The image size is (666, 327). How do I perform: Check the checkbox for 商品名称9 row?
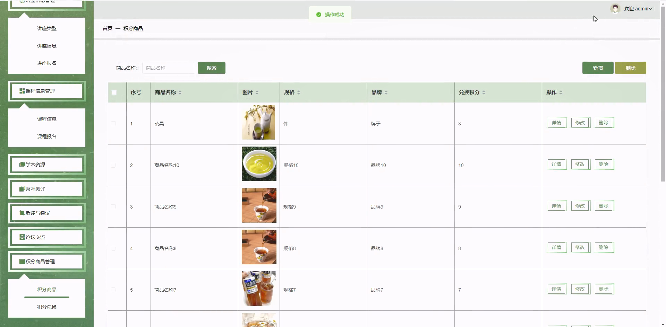[x=113, y=207]
